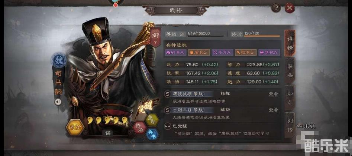Image resolution: width=352 pixels, height=156 pixels.
Task: Open the 列传 side tab
Action: 290,125
